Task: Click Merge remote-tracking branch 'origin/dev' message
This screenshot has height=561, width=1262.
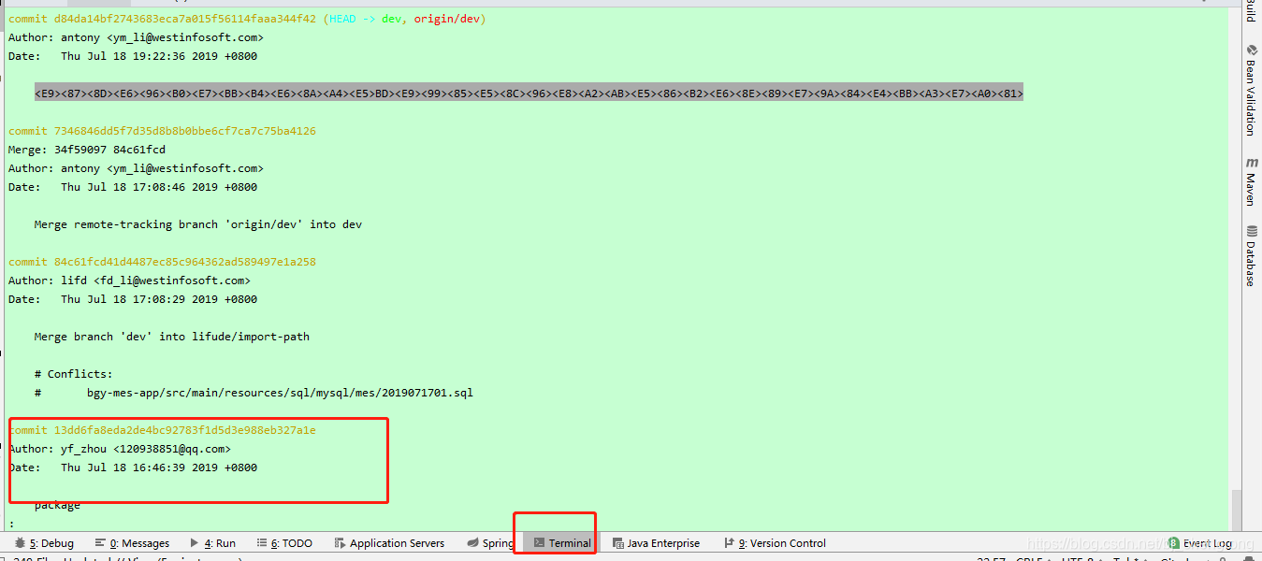Action: [197, 224]
